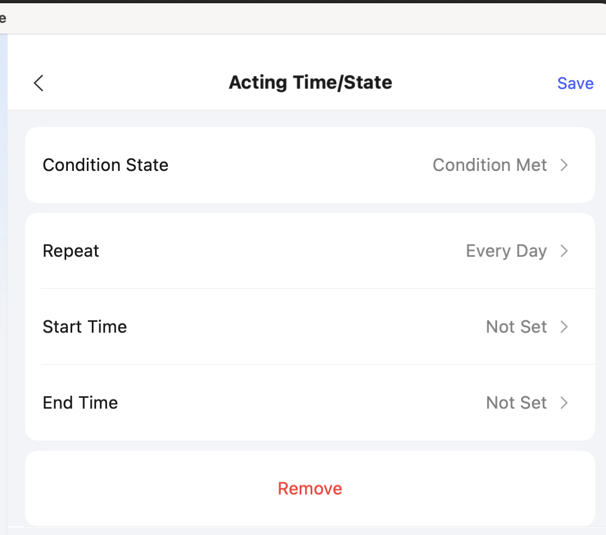The width and height of the screenshot is (606, 535).
Task: Change the Every Day repeat value
Action: [506, 251]
